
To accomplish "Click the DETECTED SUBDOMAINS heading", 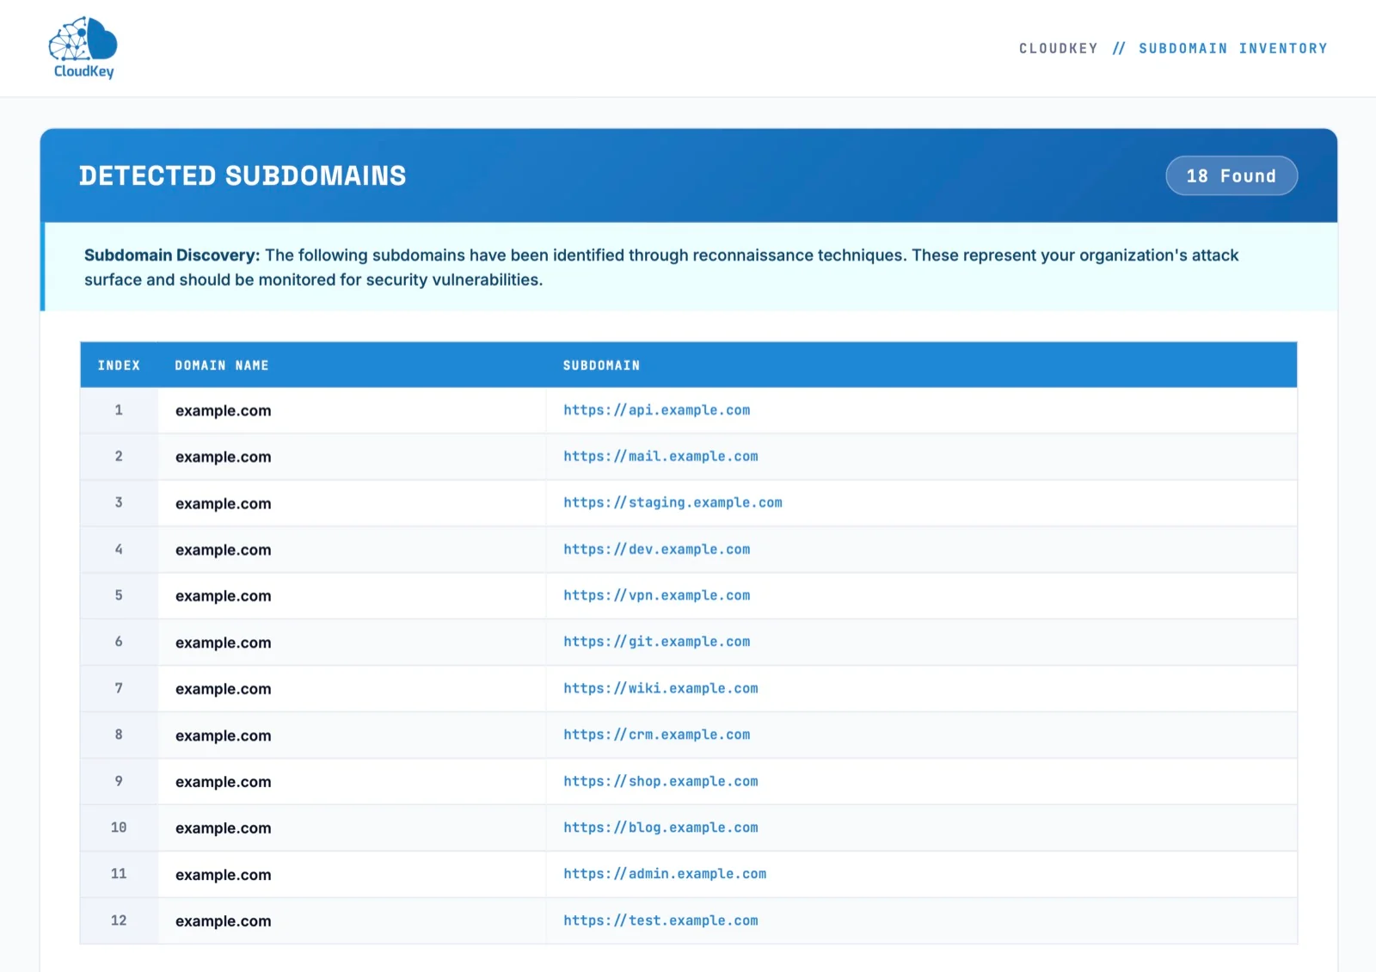I will pos(243,176).
